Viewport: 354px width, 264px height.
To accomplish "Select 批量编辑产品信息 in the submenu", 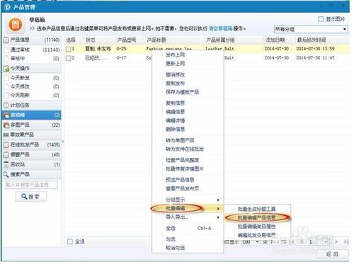I will click(x=257, y=218).
